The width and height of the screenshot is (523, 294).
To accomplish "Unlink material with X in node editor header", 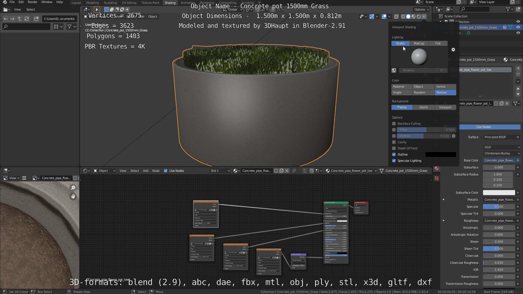I will (x=287, y=171).
